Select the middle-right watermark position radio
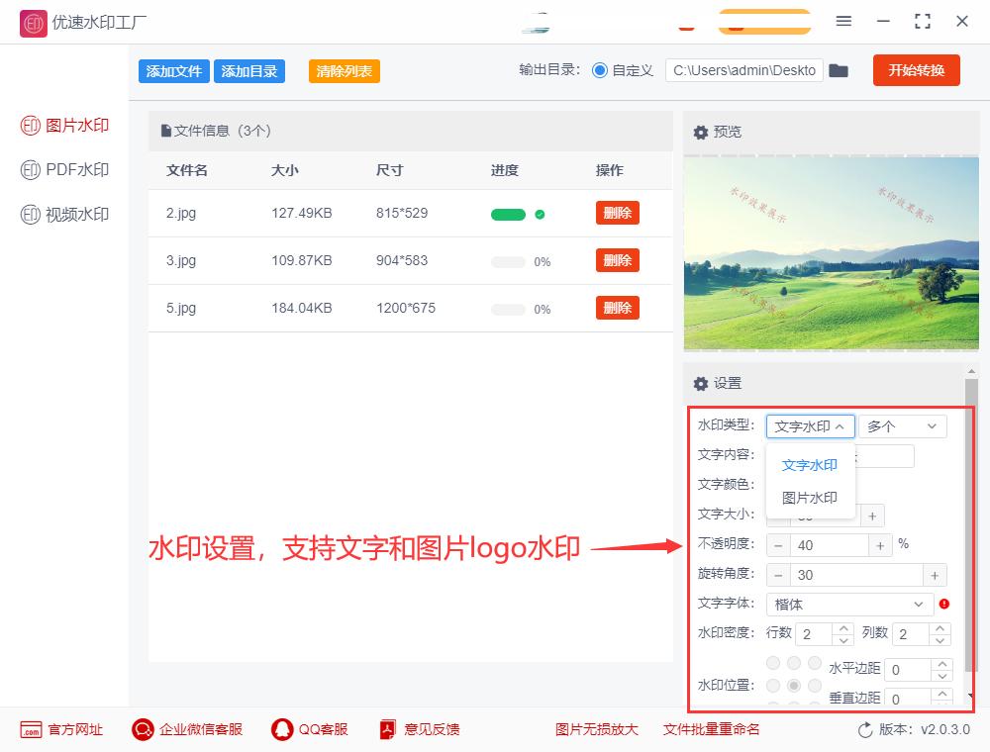The width and height of the screenshot is (990, 752). (x=815, y=685)
